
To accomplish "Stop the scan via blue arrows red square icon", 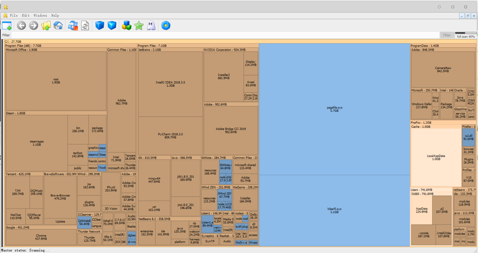I will [73, 26].
